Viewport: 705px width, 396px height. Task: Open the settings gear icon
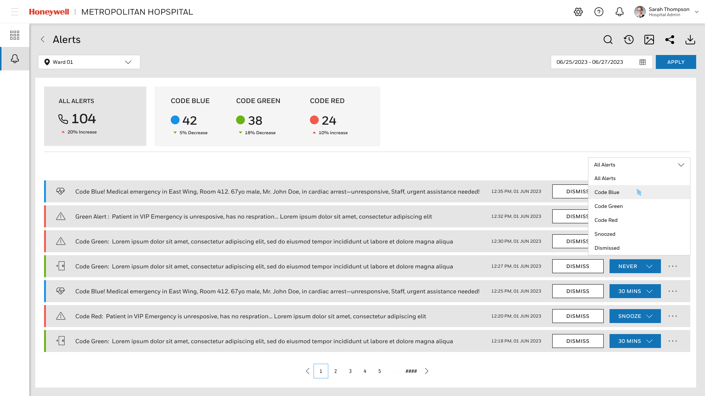tap(578, 12)
